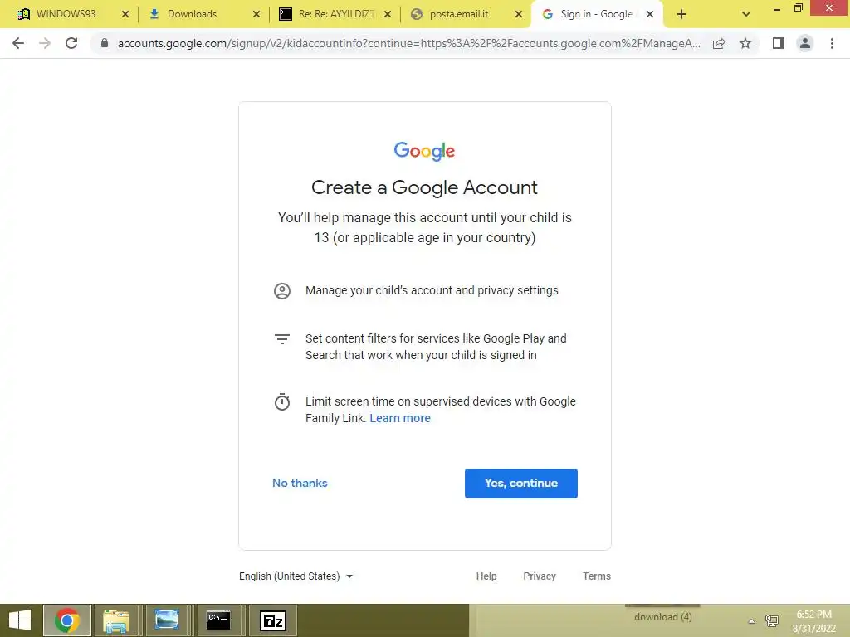
Task: Click the child account person icon
Action: pyautogui.click(x=282, y=291)
